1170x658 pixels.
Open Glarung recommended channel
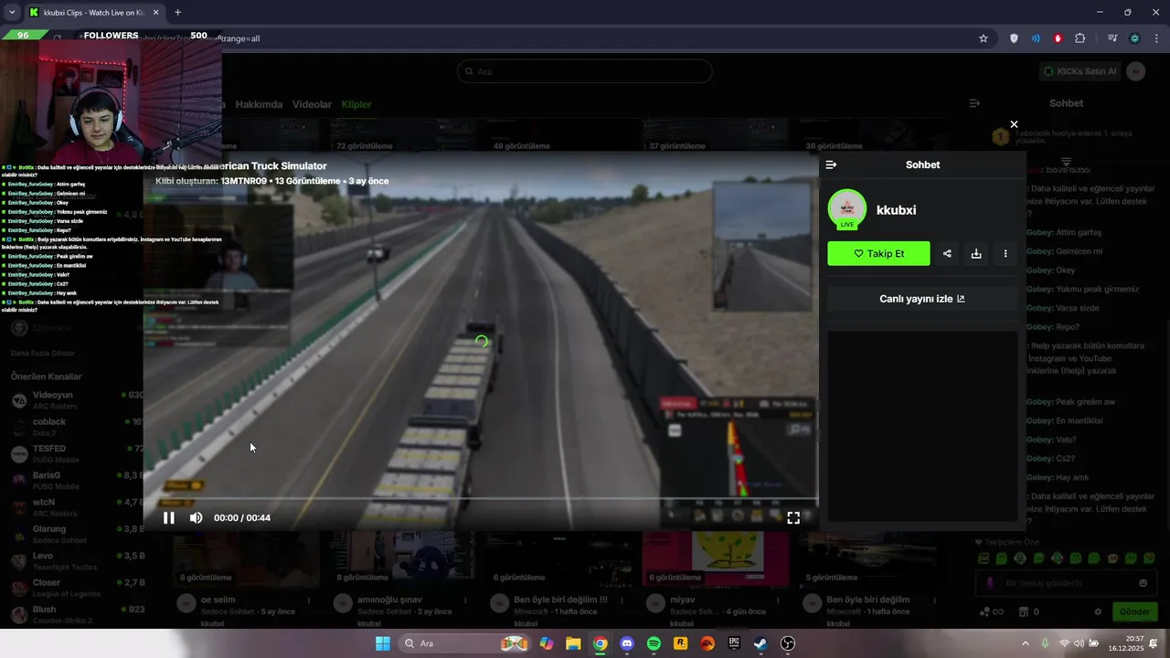[73, 534]
